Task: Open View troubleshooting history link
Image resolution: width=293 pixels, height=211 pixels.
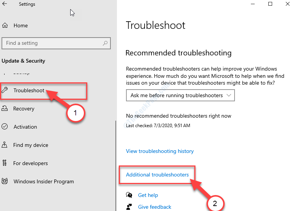Action: point(160,151)
